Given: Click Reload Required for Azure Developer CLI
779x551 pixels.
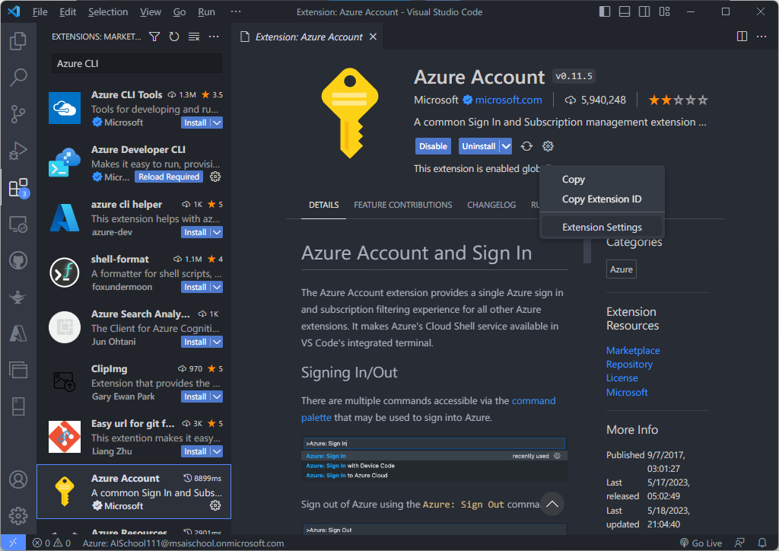Looking at the screenshot, I should pos(169,177).
